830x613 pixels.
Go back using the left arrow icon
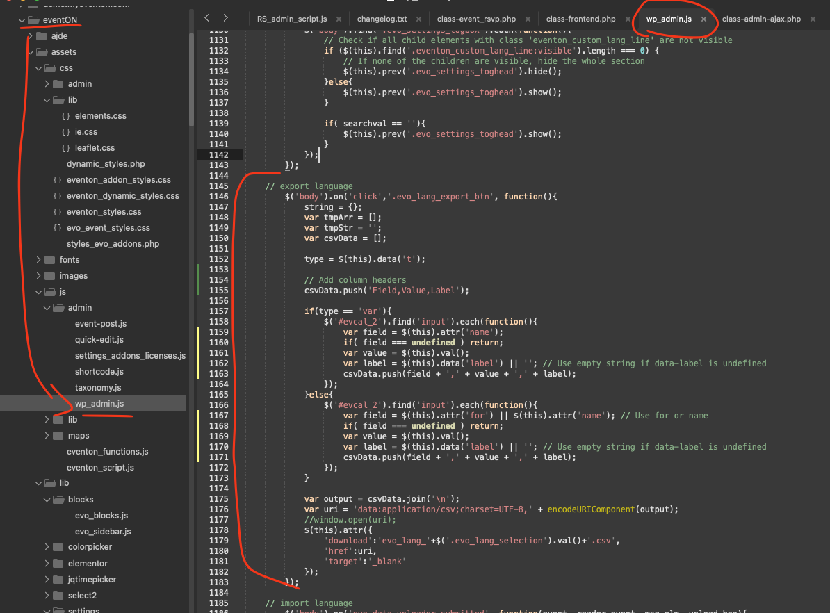click(x=207, y=18)
